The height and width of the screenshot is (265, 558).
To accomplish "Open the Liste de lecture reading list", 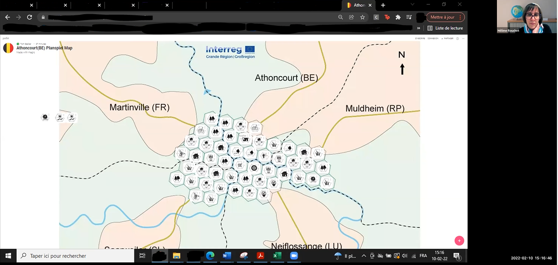I will pos(445,28).
